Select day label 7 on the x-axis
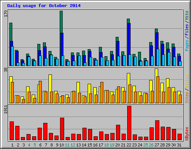The width and height of the screenshot is (191, 149). tap(46, 145)
